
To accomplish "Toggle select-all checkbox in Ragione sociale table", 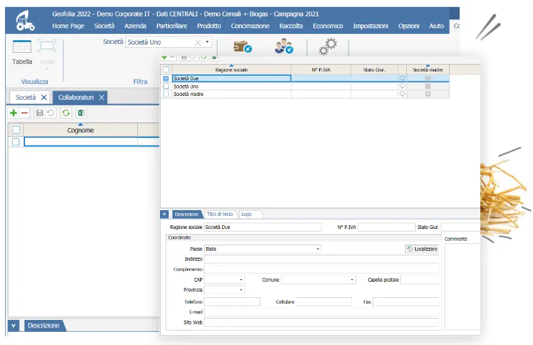I will point(166,70).
